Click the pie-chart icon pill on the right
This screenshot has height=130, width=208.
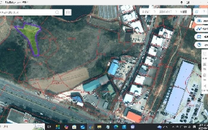coord(201,45)
